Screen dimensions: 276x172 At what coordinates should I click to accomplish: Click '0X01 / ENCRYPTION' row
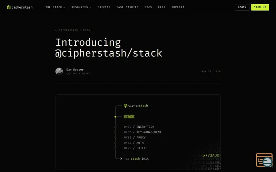(139, 127)
